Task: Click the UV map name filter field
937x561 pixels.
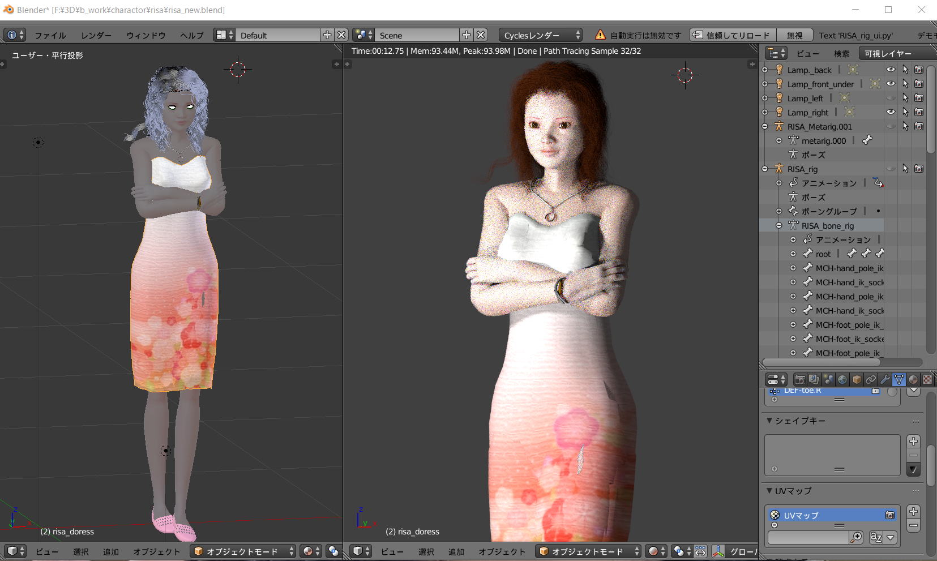Action: pyautogui.click(x=808, y=537)
